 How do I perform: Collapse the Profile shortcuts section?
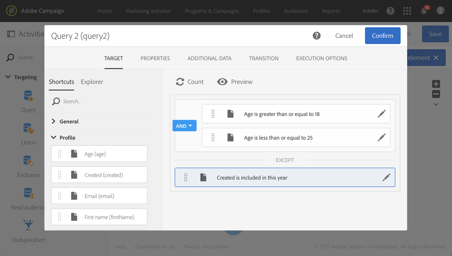[x=54, y=137]
